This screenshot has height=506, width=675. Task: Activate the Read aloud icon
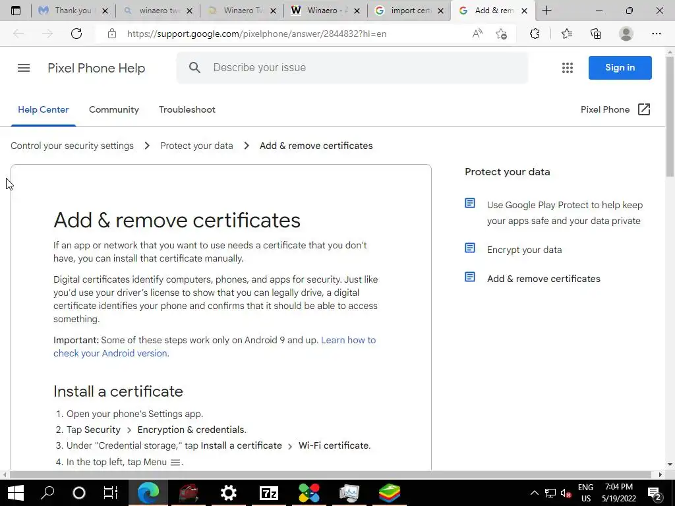477,34
